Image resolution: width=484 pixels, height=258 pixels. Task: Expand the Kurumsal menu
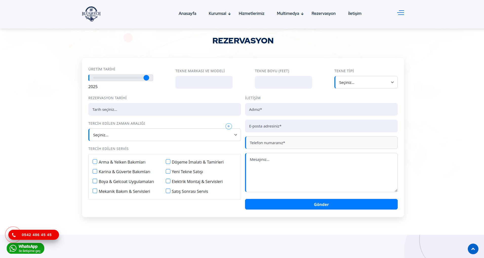[x=219, y=14]
